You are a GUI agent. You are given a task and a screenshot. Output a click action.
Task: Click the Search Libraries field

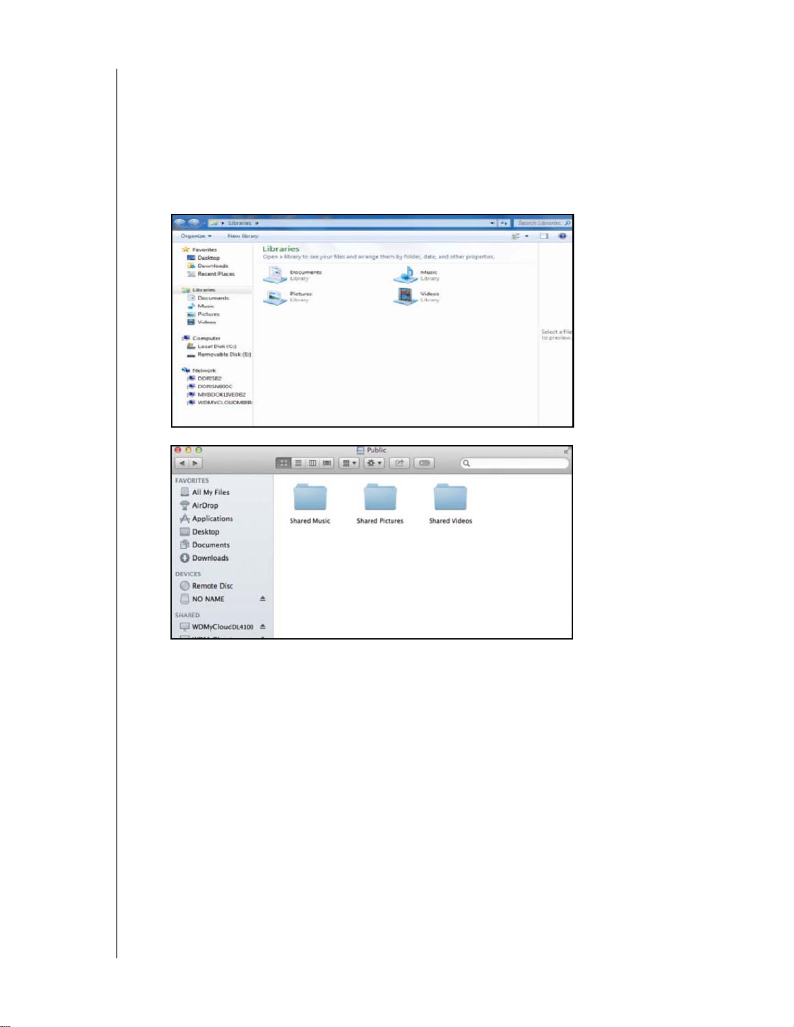(x=543, y=223)
